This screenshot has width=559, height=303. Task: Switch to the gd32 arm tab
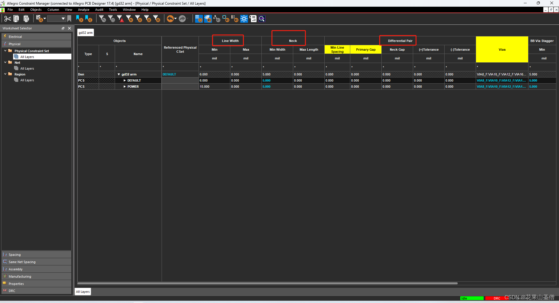click(x=86, y=33)
